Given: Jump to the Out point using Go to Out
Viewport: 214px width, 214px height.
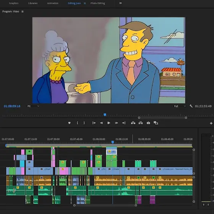Looking at the screenshot, I should [x=124, y=123].
